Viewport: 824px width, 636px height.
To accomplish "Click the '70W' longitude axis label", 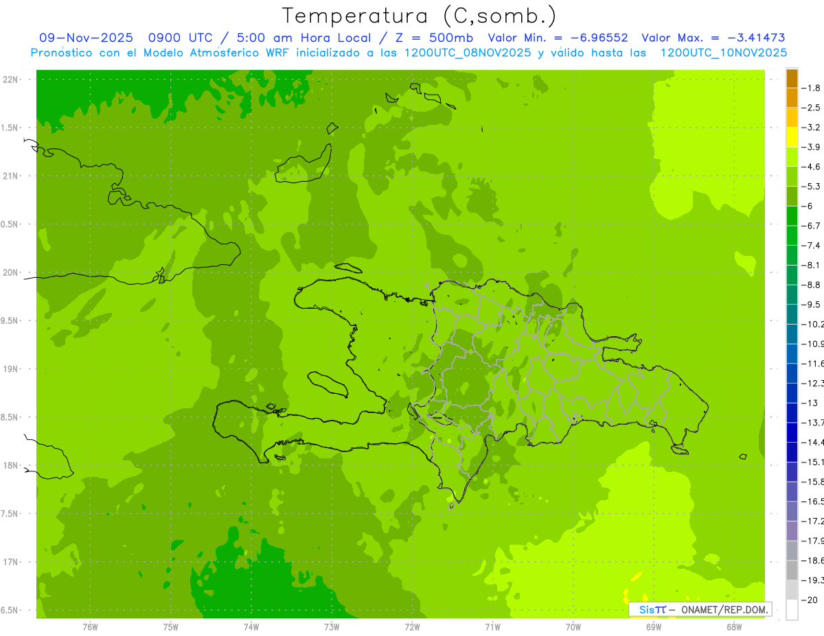I will 573,627.
